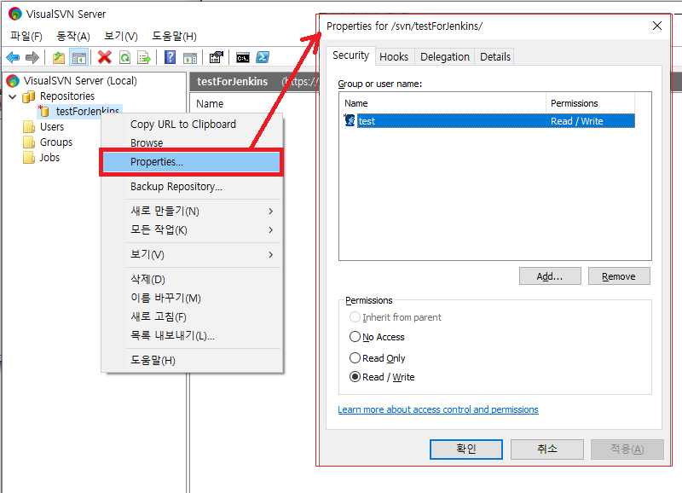Click the green Refresh page icon
The image size is (682, 493).
124,57
